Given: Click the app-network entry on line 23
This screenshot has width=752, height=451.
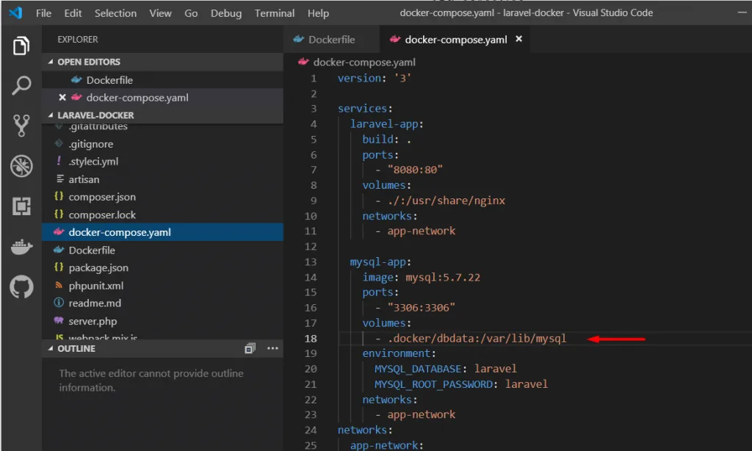Looking at the screenshot, I should [421, 414].
